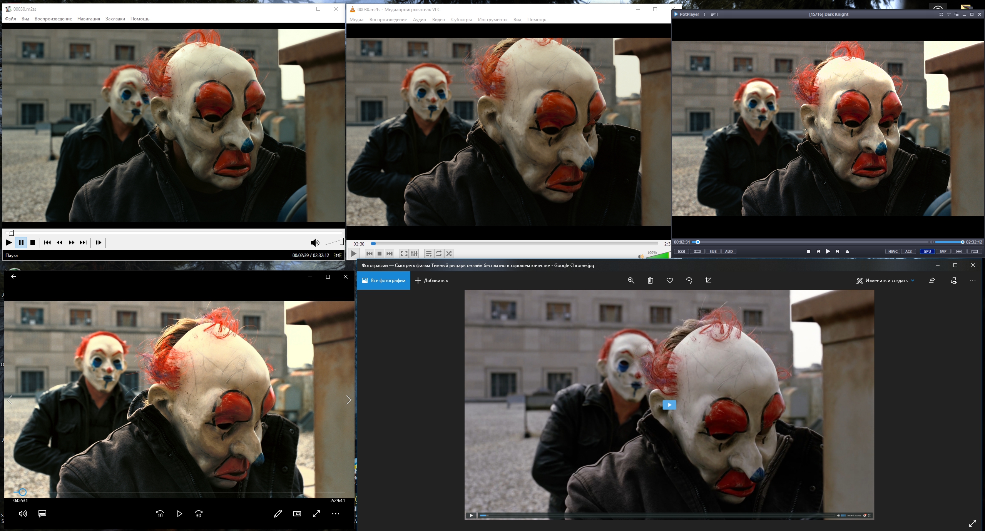Toggle the PotPlayer playlist panel button
This screenshot has height=531, width=985.
975,252
